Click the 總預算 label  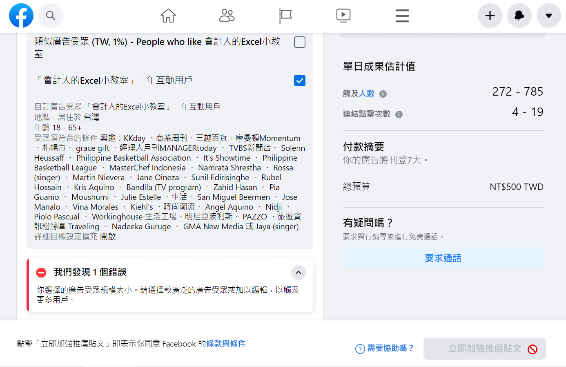coord(357,187)
